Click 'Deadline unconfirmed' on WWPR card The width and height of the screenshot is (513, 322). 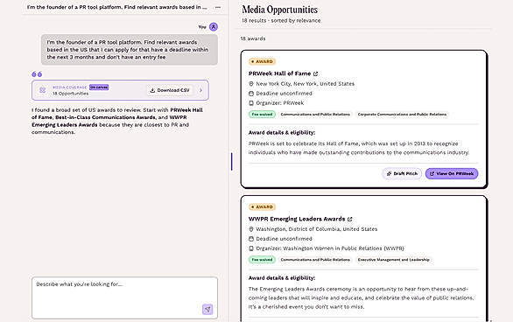pyautogui.click(x=284, y=239)
